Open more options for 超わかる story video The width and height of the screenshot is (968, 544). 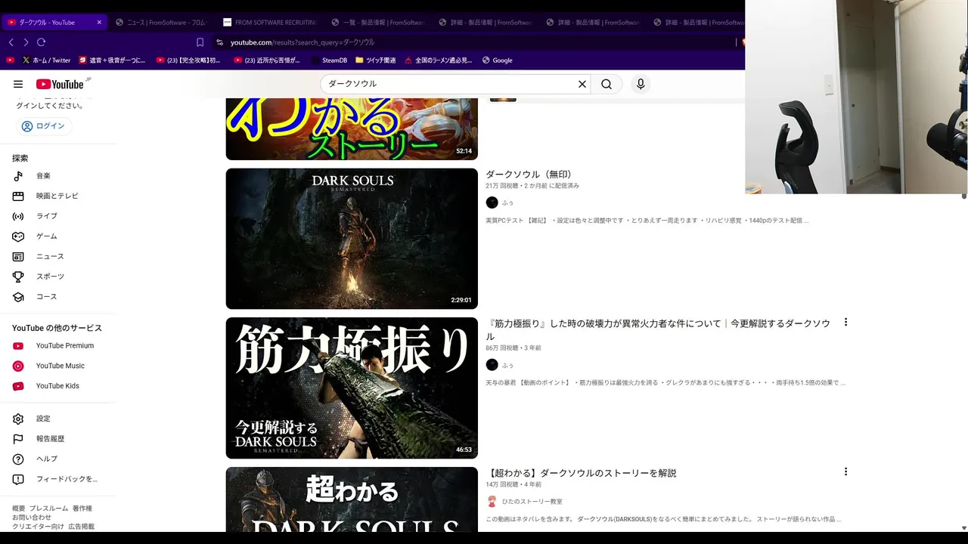pos(845,471)
